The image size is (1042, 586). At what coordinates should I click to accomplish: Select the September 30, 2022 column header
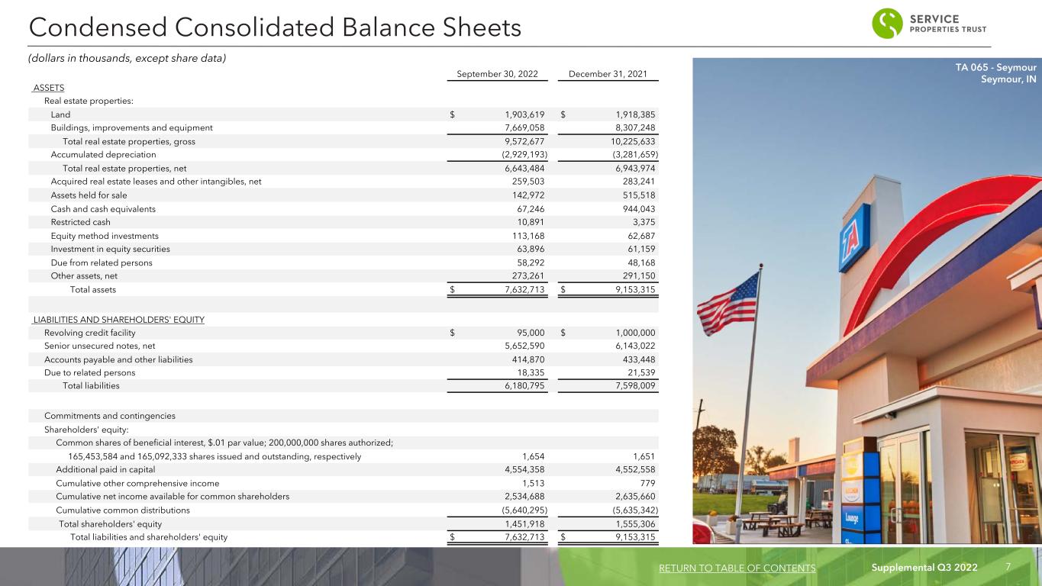497,74
